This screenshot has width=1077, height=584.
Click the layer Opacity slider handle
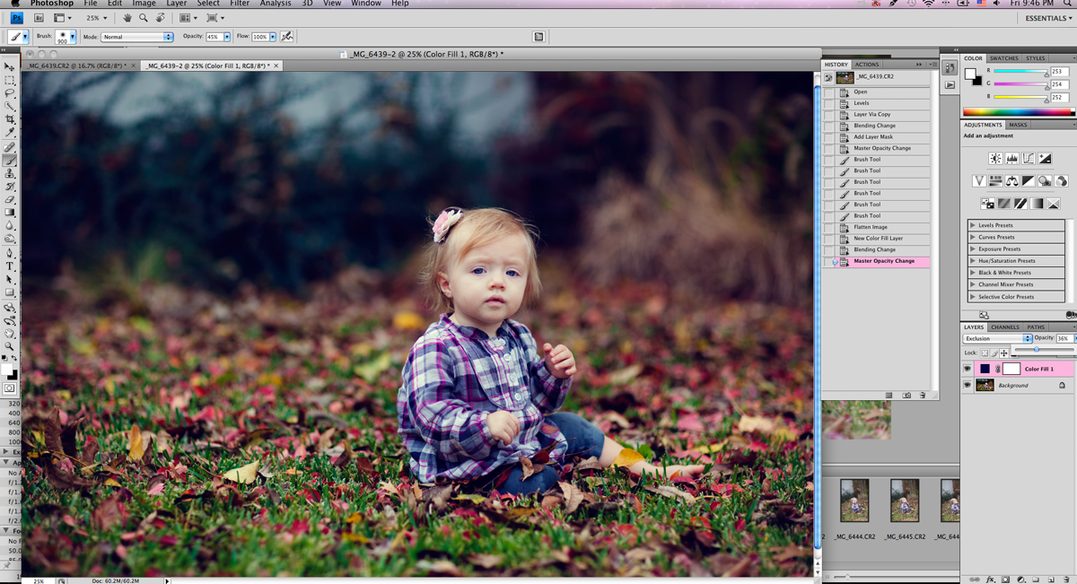(1037, 350)
